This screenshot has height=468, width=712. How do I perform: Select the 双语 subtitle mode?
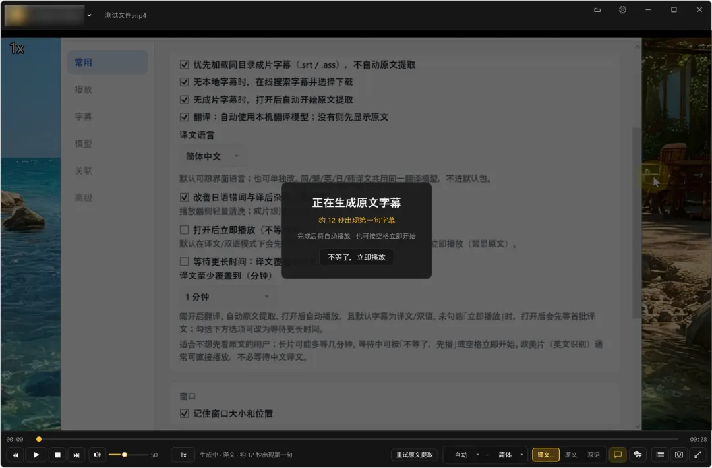point(593,455)
